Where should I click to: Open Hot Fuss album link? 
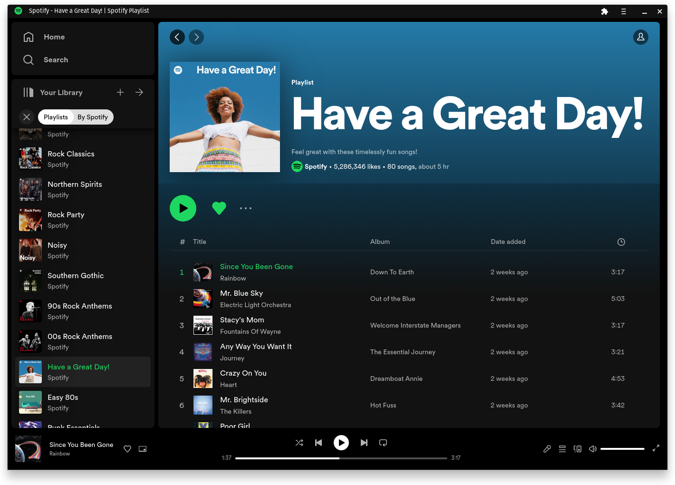[x=383, y=406]
